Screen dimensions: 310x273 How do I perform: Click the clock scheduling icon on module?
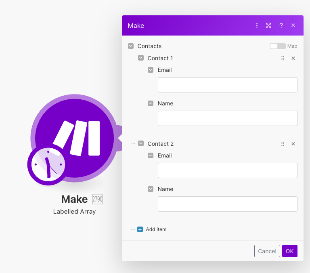pyautogui.click(x=48, y=164)
